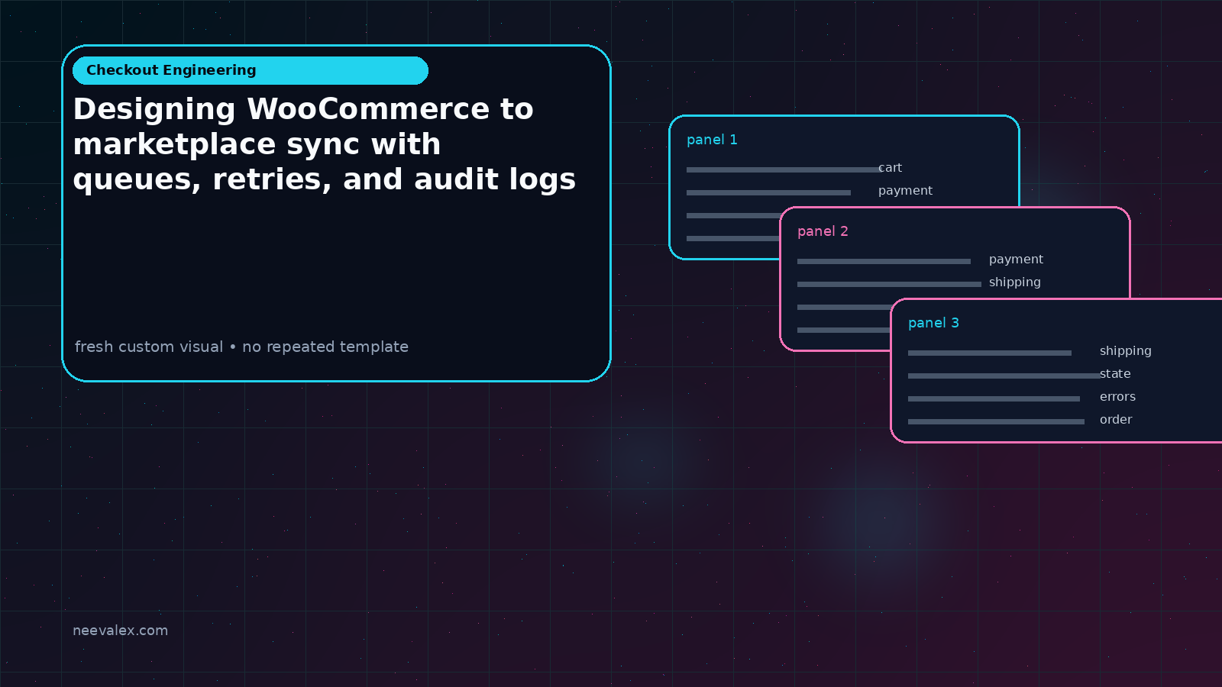The image size is (1222, 687).
Task: Click the "state" label in panel 3
Action: [x=1115, y=374]
